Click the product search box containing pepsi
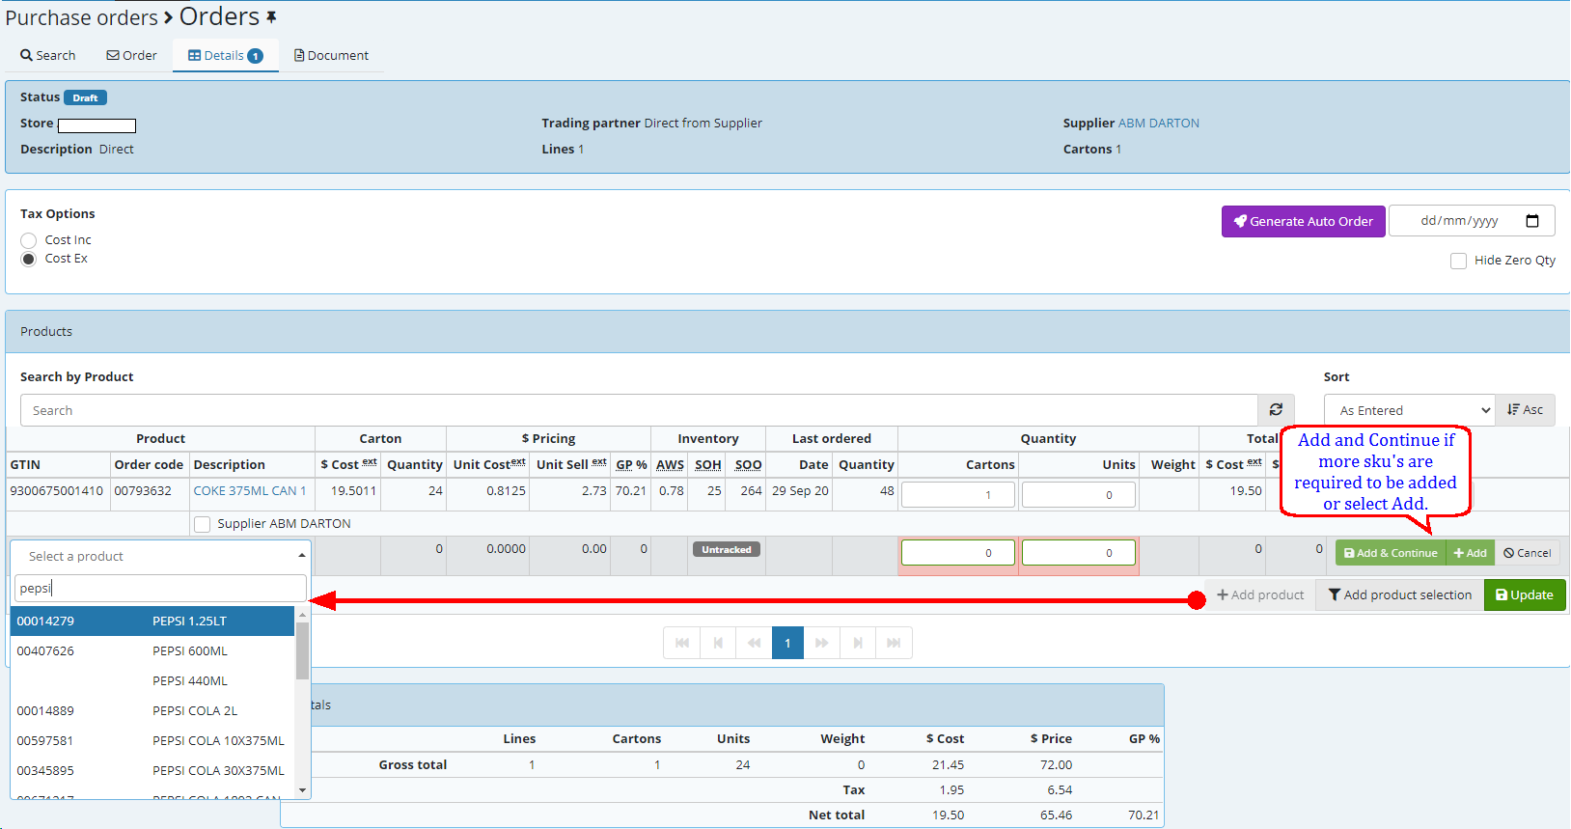This screenshot has height=829, width=1571. click(x=160, y=588)
